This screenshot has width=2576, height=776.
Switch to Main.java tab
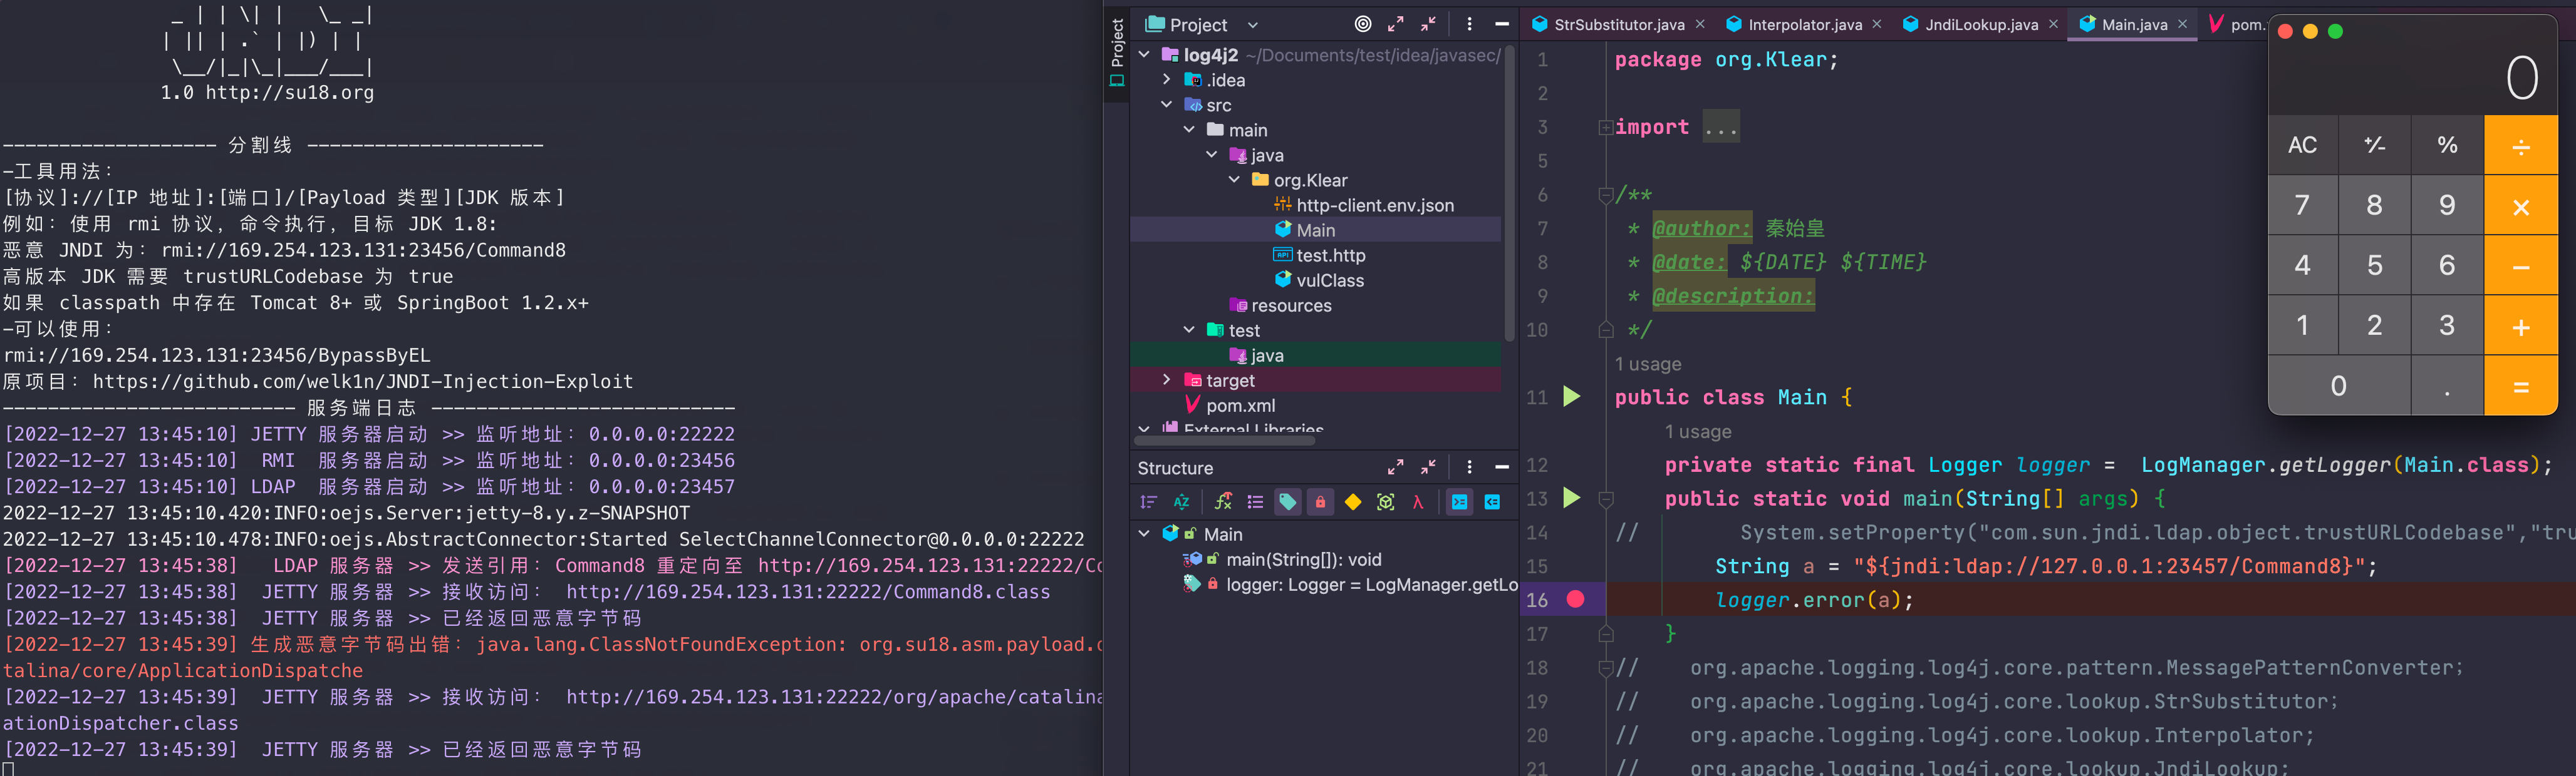[x=2134, y=25]
